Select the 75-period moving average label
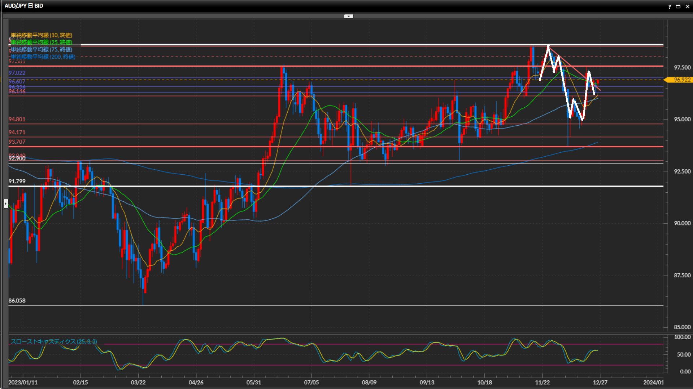 pyautogui.click(x=41, y=49)
